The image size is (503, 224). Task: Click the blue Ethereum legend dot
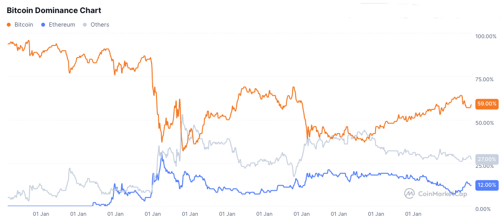[x=44, y=25]
